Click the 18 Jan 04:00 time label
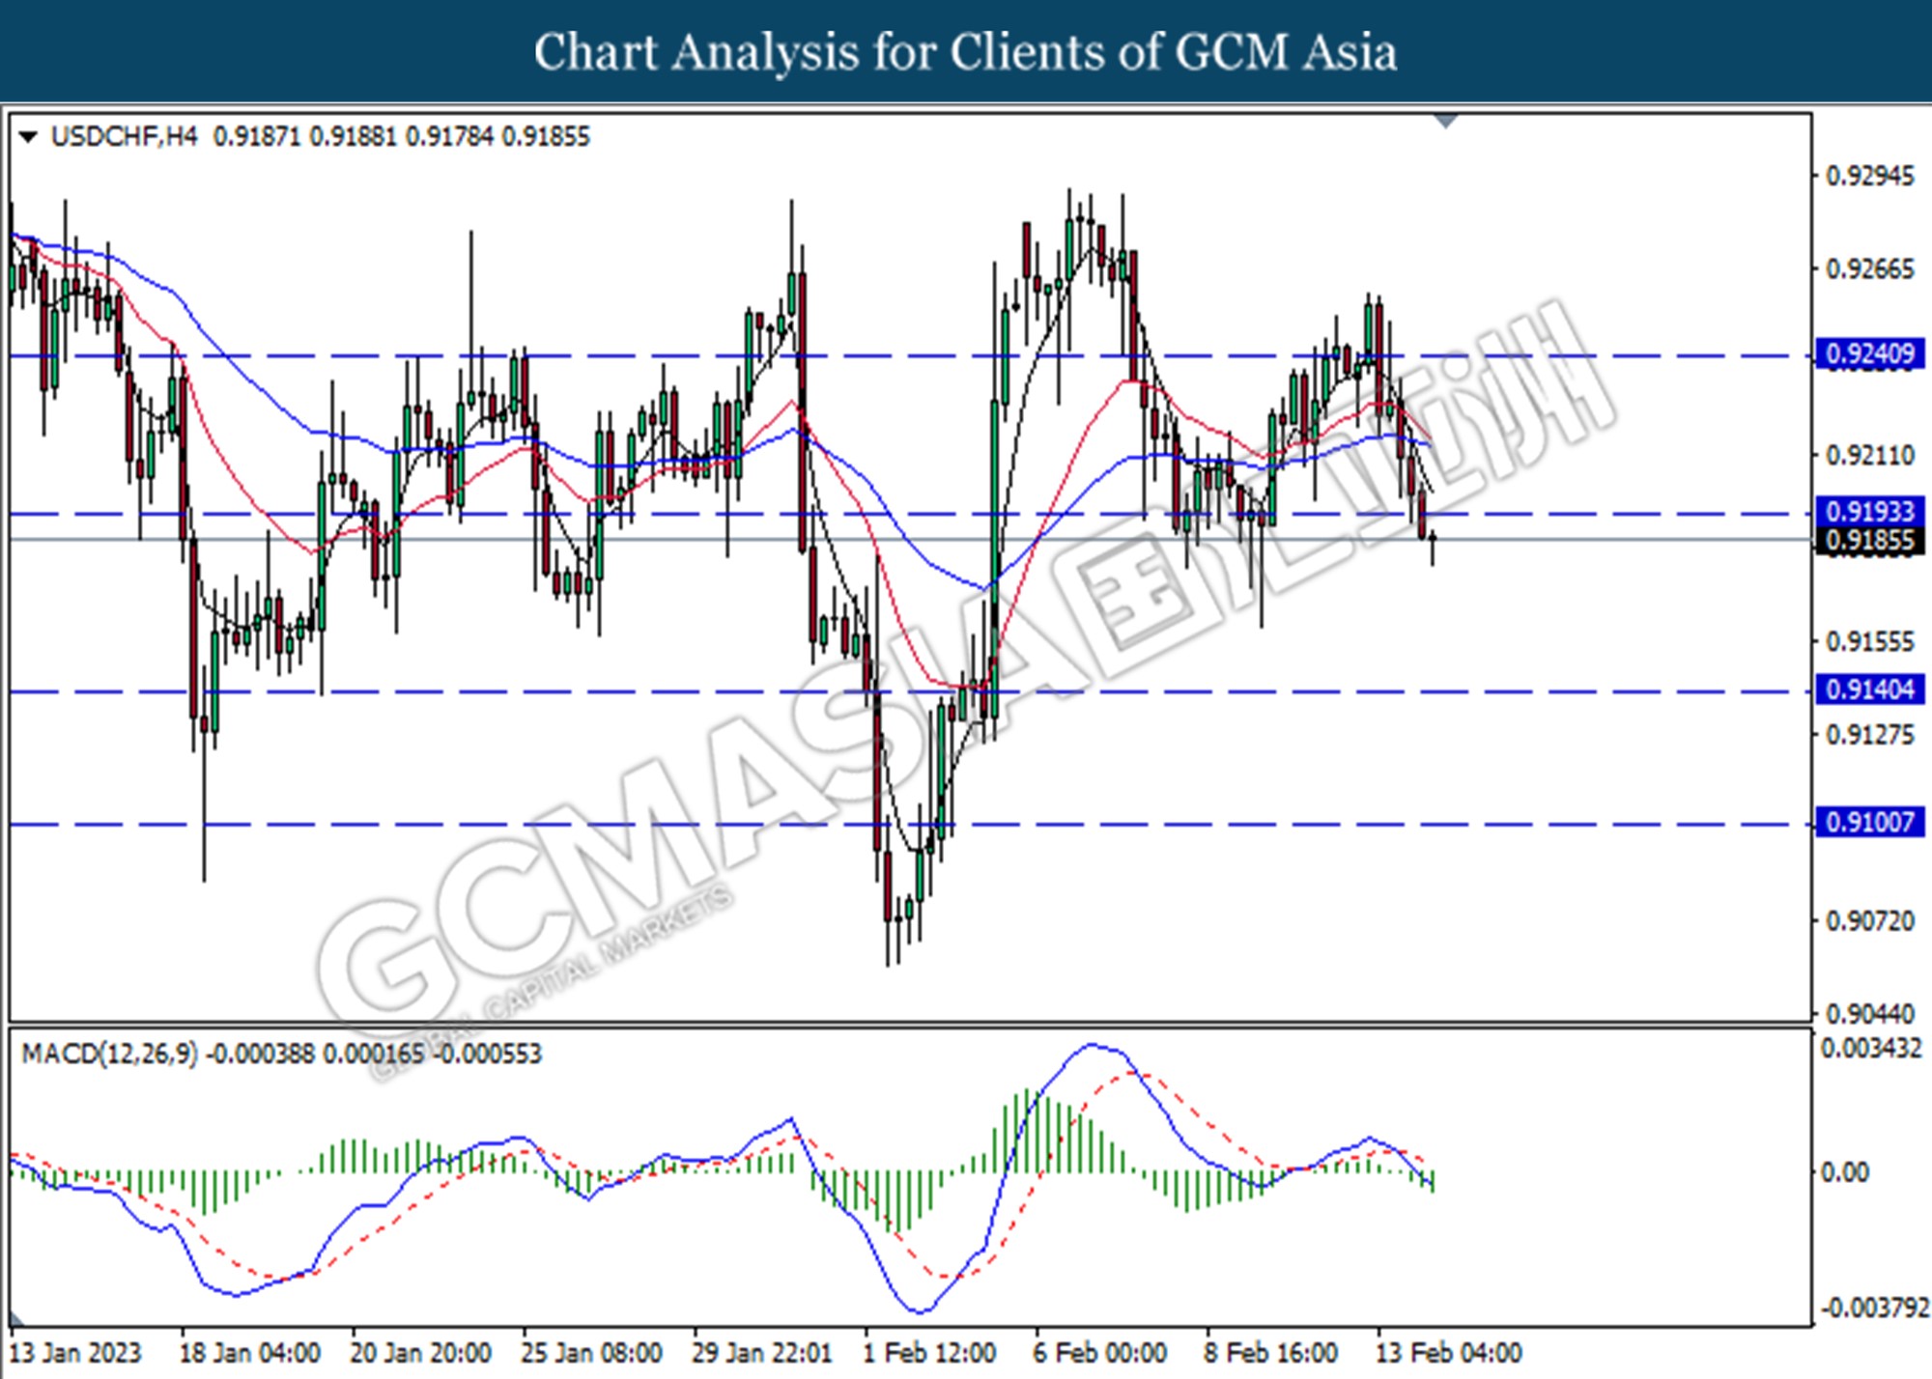The image size is (1932, 1379). (x=249, y=1353)
